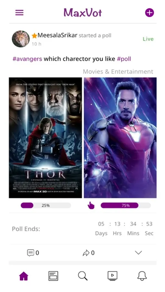Open the #poll hashtag

124,59
